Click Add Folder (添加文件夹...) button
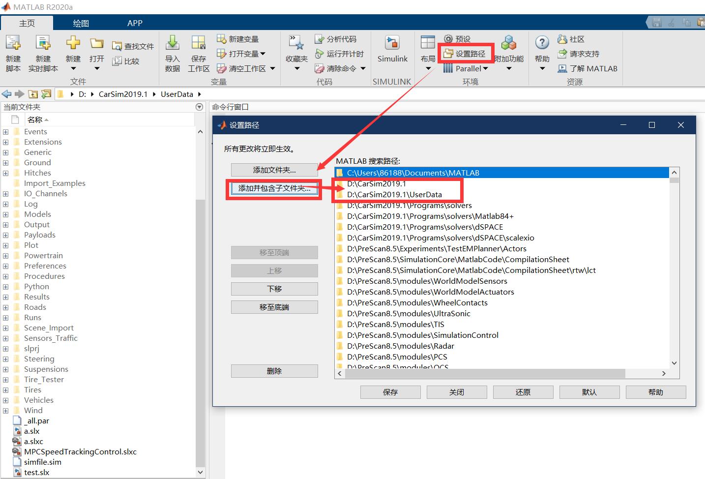705x479 pixels. coord(274,170)
